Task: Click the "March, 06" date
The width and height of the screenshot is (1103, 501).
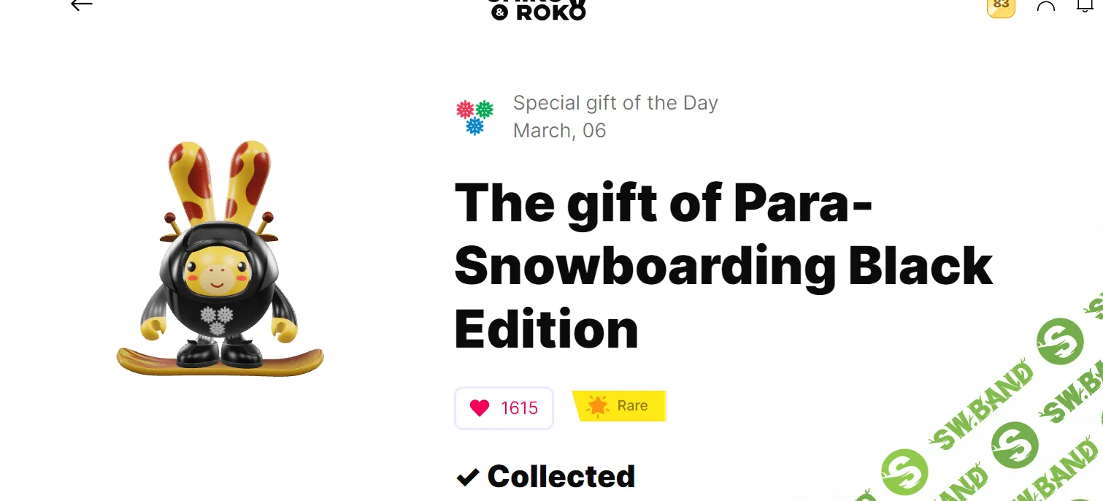Action: tap(559, 131)
